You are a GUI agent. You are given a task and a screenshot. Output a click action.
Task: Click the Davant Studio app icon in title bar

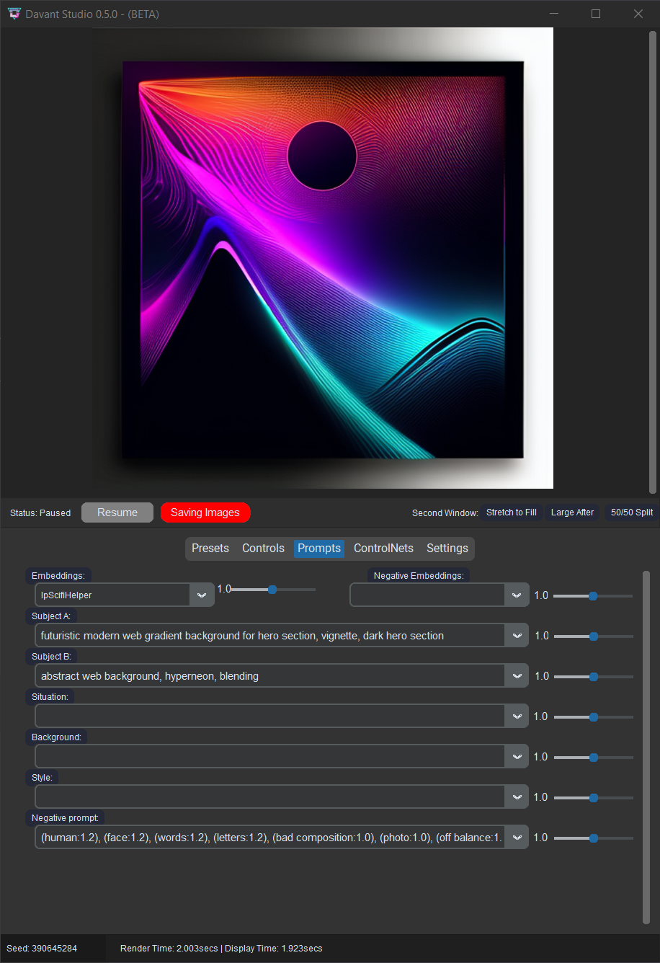[x=14, y=14]
